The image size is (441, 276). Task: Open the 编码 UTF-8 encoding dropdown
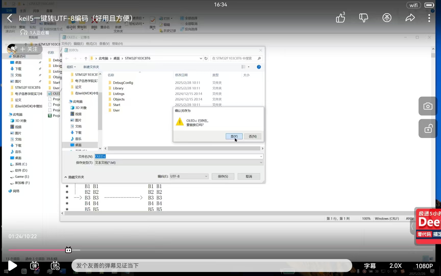189,176
